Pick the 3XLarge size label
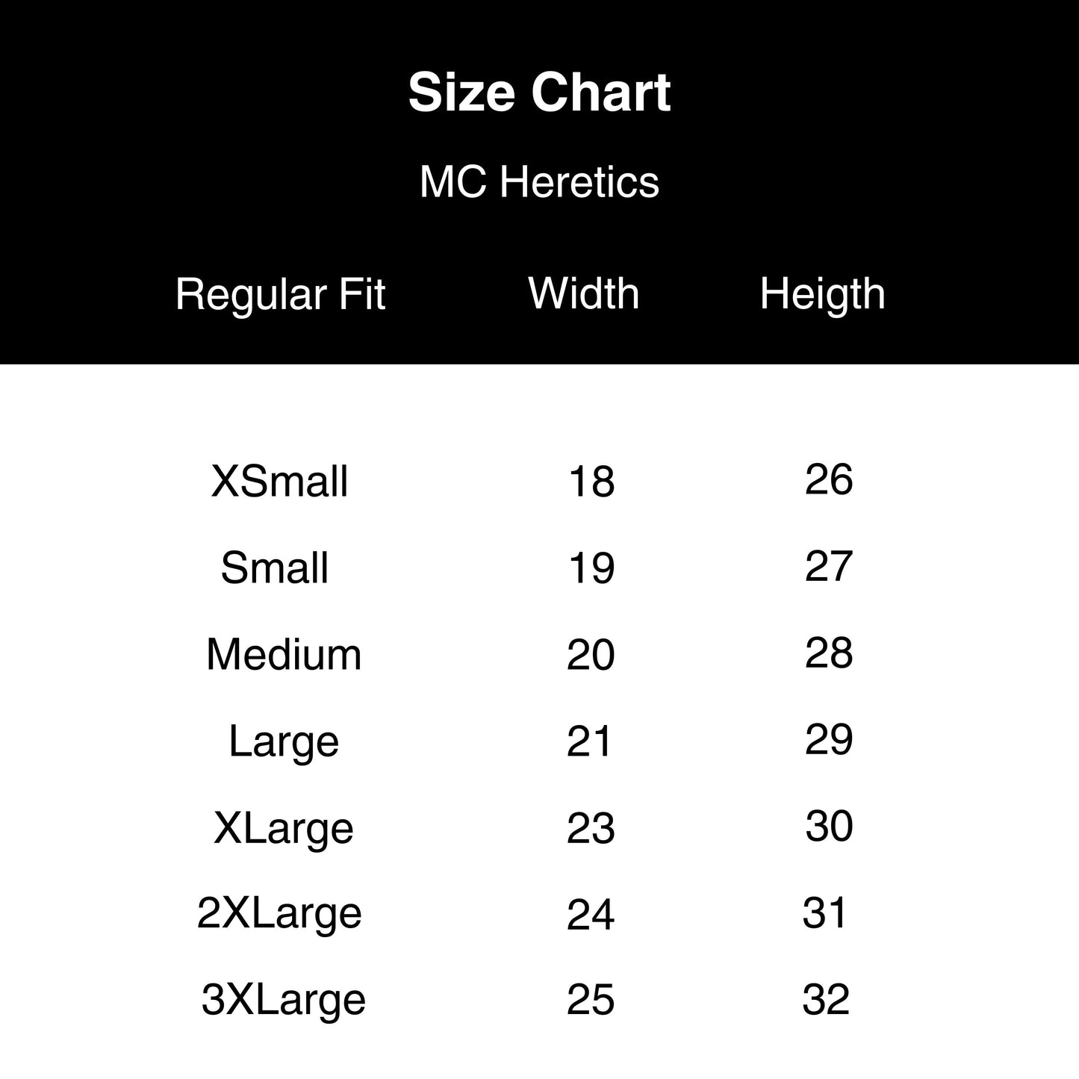The height and width of the screenshot is (1079, 1079). pos(284,1000)
